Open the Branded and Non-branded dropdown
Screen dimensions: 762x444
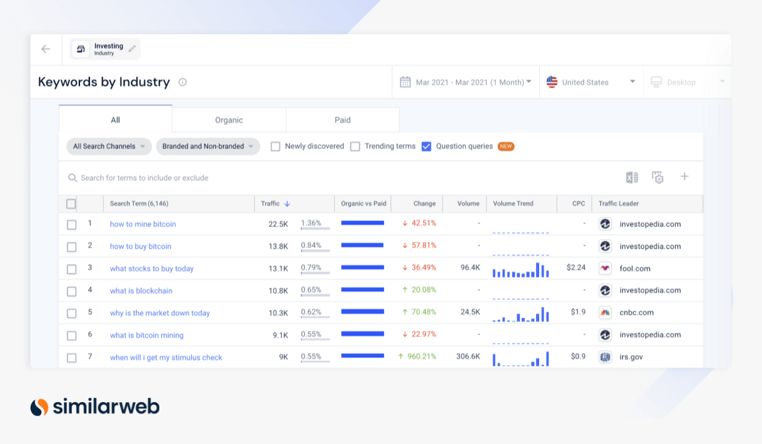point(208,146)
